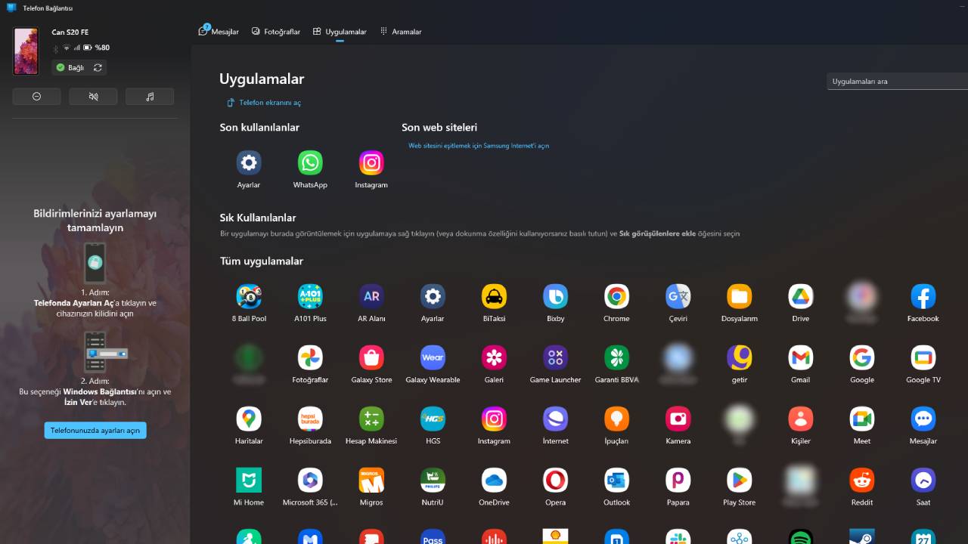
Task: Open WhatsApp from recent apps
Action: click(310, 162)
